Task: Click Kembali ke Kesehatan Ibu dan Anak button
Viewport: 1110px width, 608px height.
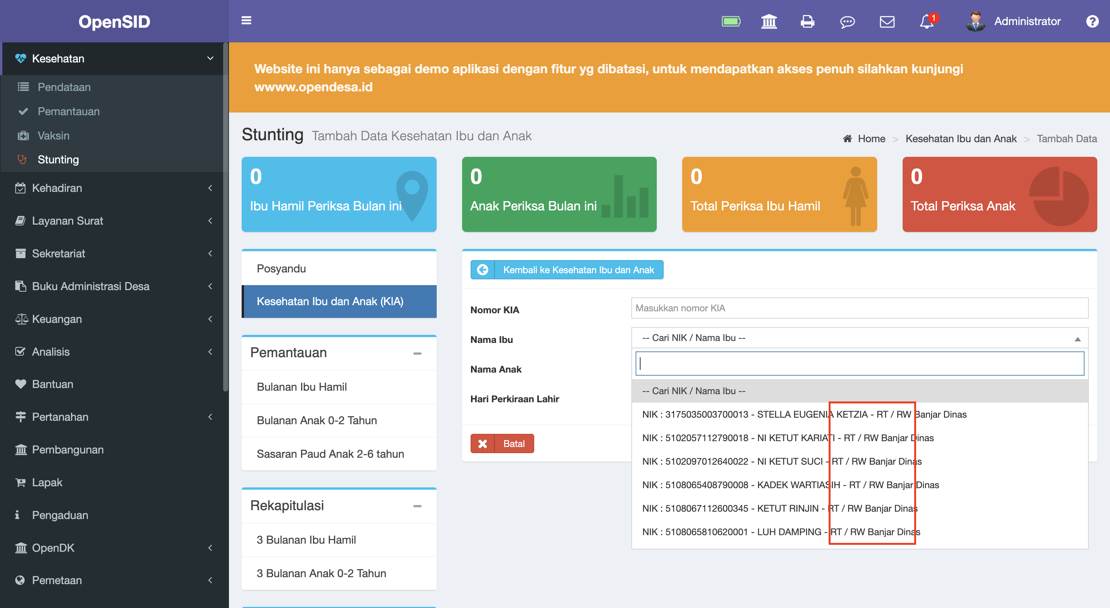Action: pos(567,270)
